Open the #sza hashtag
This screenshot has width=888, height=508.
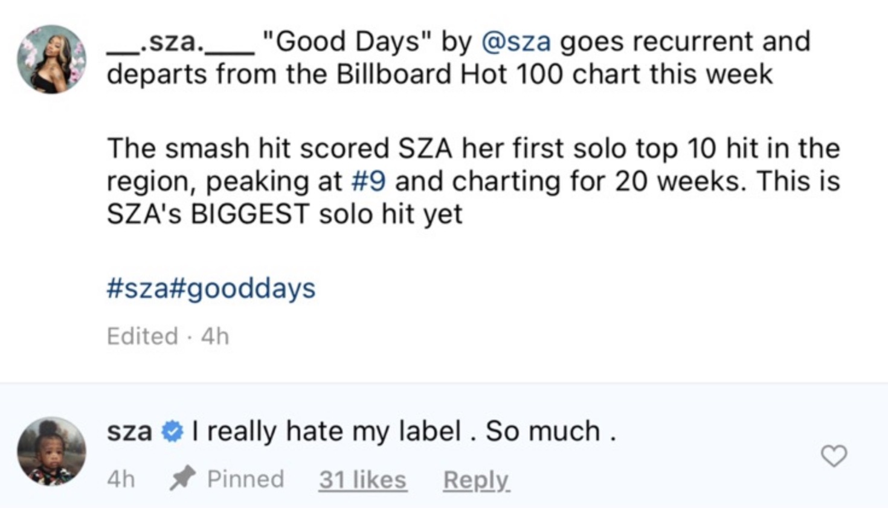[x=137, y=288]
